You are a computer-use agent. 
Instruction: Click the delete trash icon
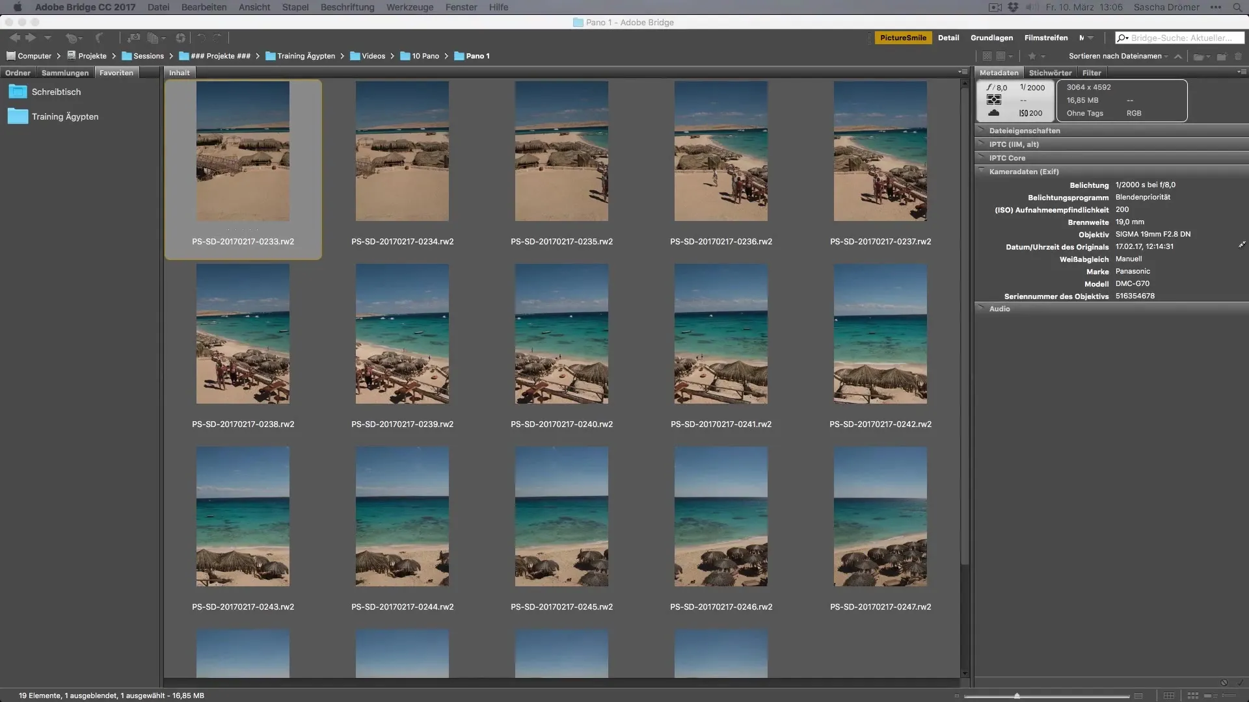pos(1238,57)
